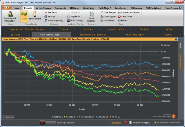The image size is (185, 127).
Task: Open the Date Range dropdown
Action: (109, 12)
